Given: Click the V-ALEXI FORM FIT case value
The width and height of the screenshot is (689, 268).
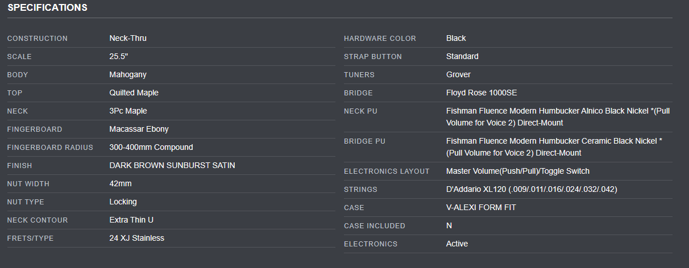Looking at the screenshot, I should (481, 207).
